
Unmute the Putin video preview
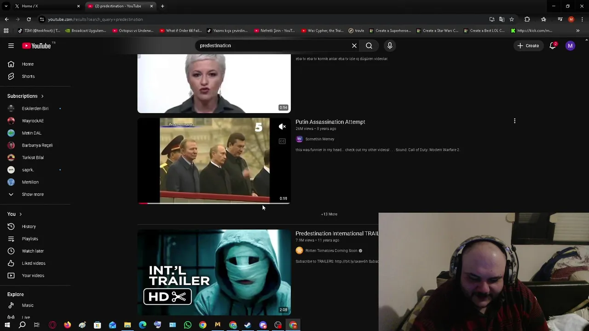pyautogui.click(x=282, y=126)
